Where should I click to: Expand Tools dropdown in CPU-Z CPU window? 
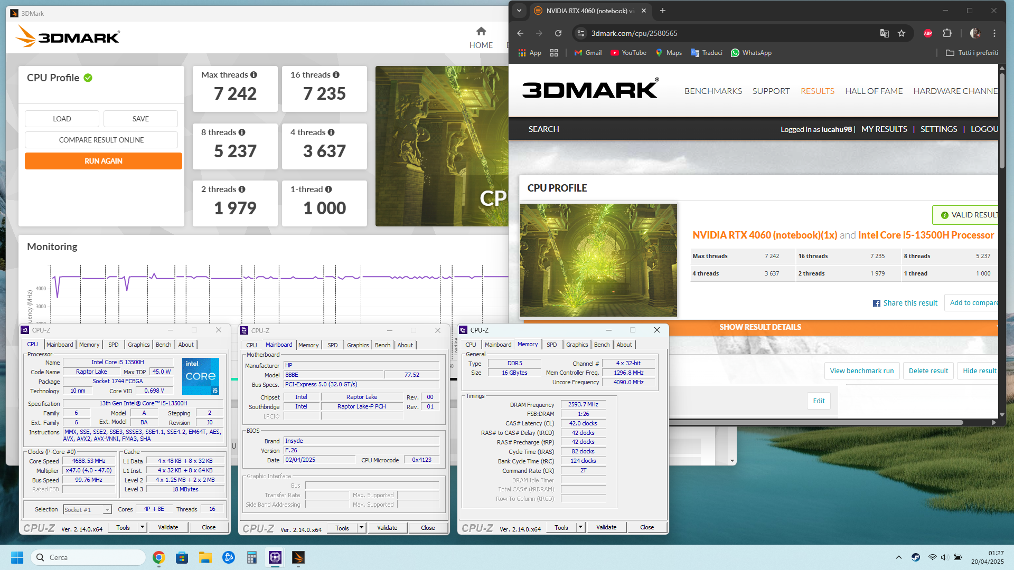142,527
